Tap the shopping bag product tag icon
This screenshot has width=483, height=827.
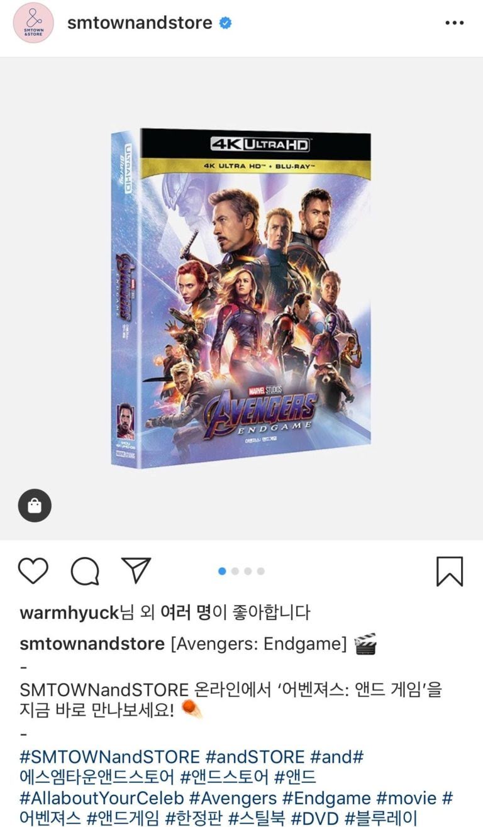(35, 506)
